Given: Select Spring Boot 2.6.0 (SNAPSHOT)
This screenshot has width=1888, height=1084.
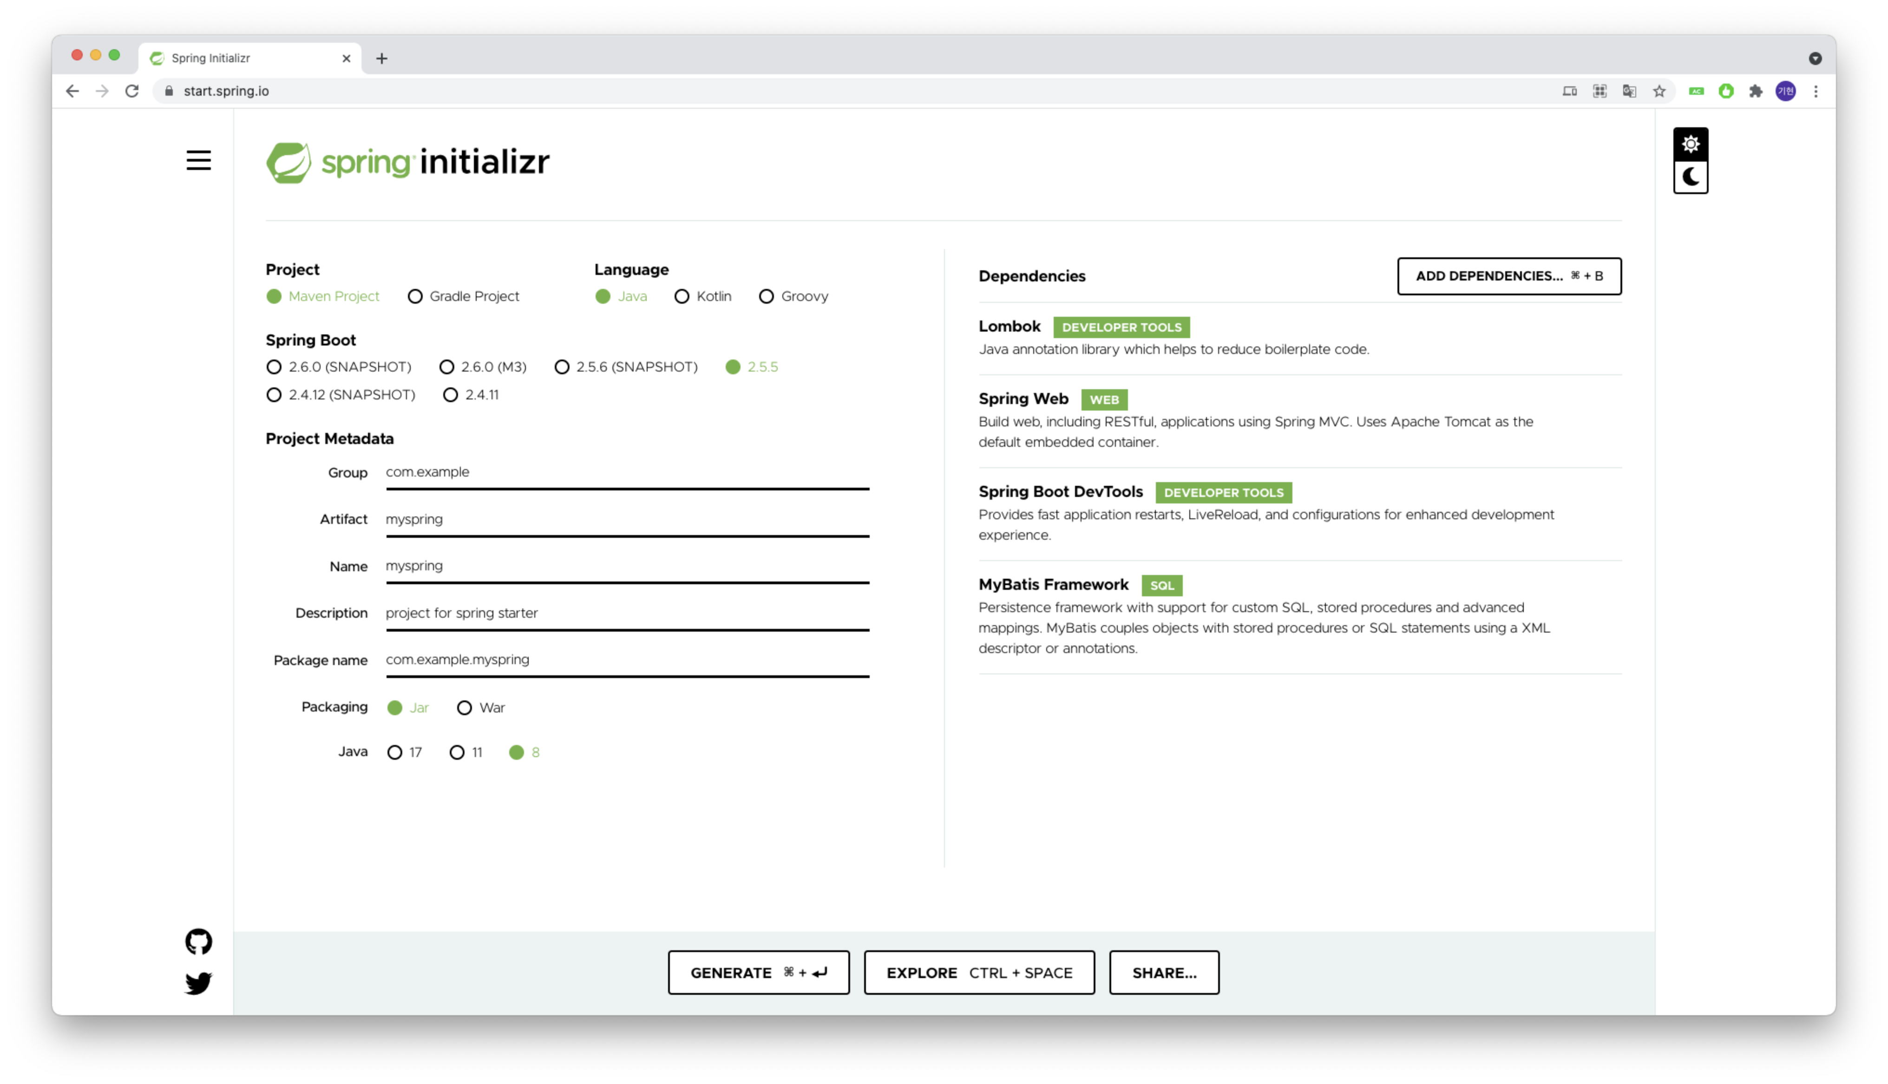Looking at the screenshot, I should coord(339,367).
